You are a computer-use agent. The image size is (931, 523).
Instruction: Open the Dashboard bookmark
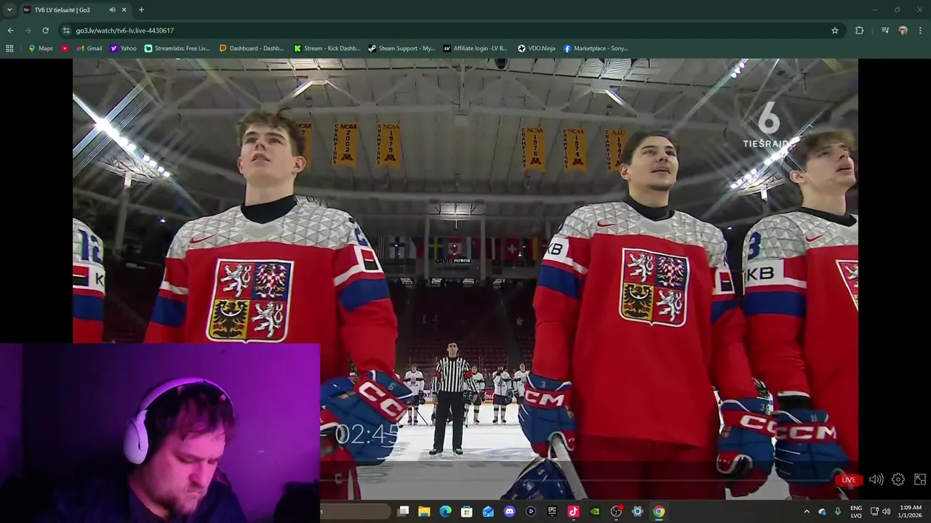coord(252,49)
